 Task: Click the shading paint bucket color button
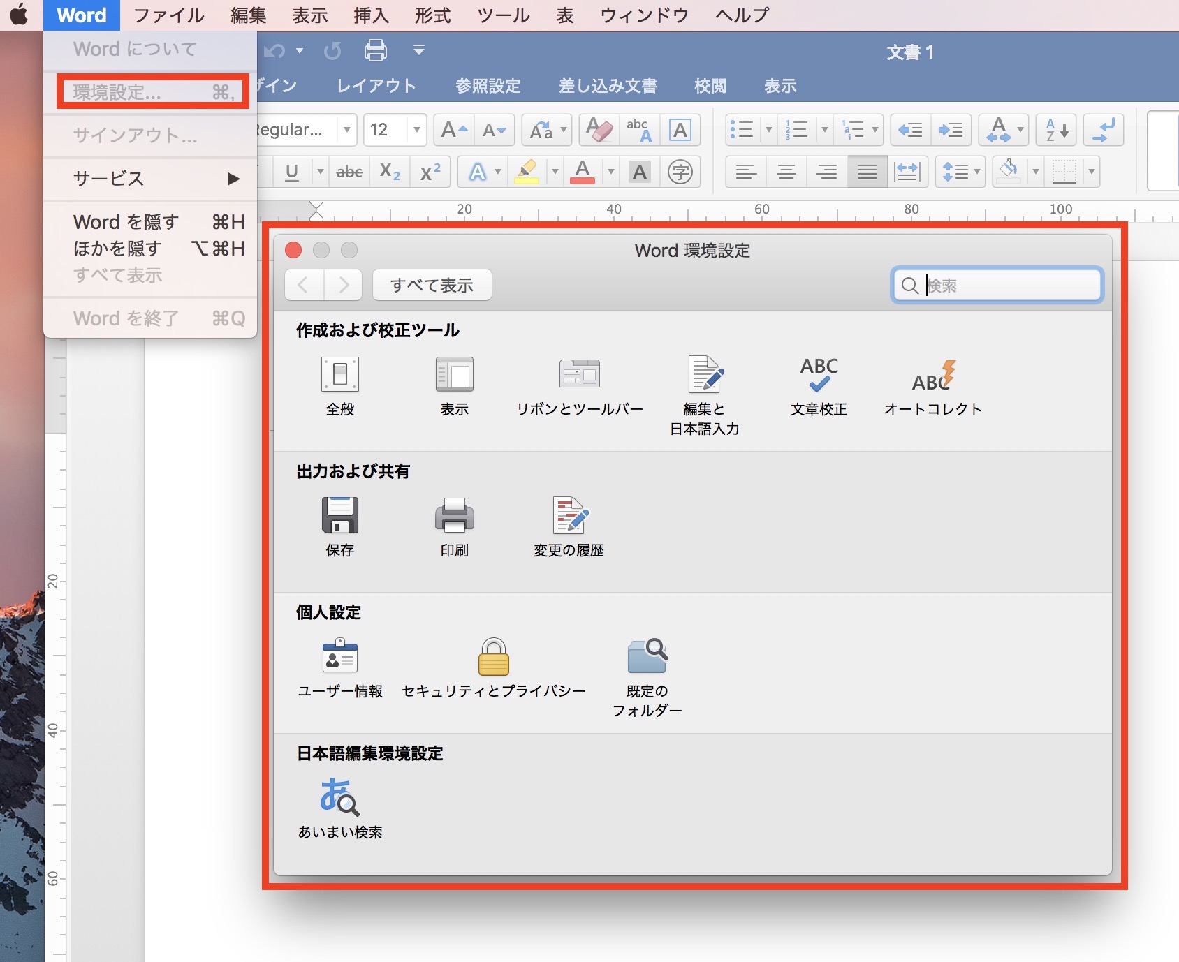[x=1009, y=172]
